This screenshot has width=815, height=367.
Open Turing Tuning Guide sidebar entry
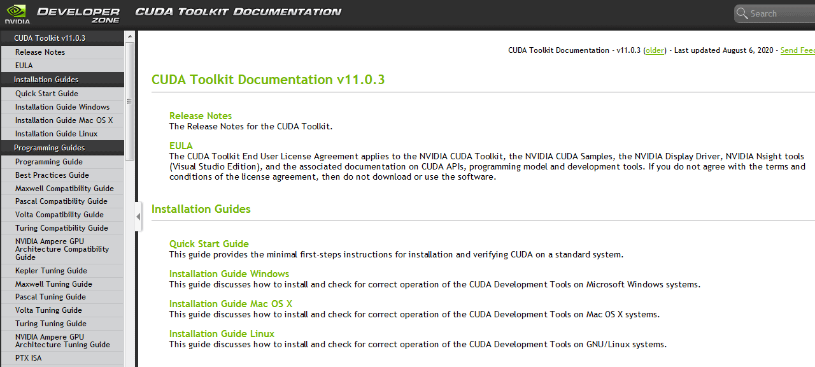point(62,324)
